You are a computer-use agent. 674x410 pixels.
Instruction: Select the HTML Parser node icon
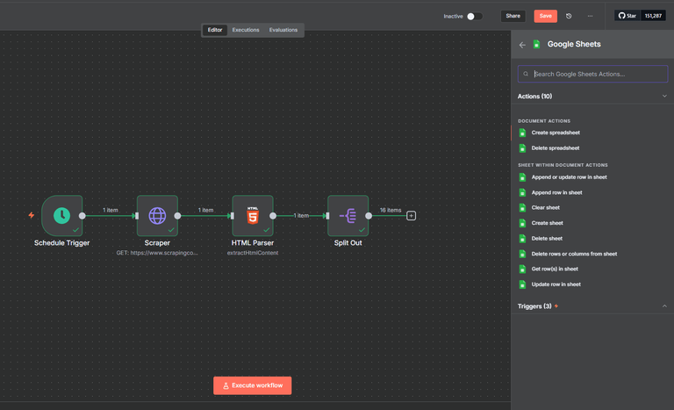[253, 216]
